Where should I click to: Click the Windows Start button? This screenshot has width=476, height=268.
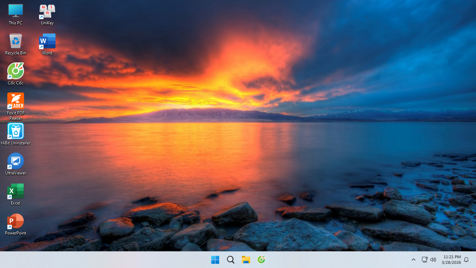pos(215,260)
